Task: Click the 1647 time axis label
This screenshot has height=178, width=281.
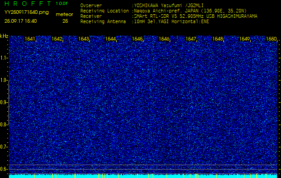Action: click(191, 39)
